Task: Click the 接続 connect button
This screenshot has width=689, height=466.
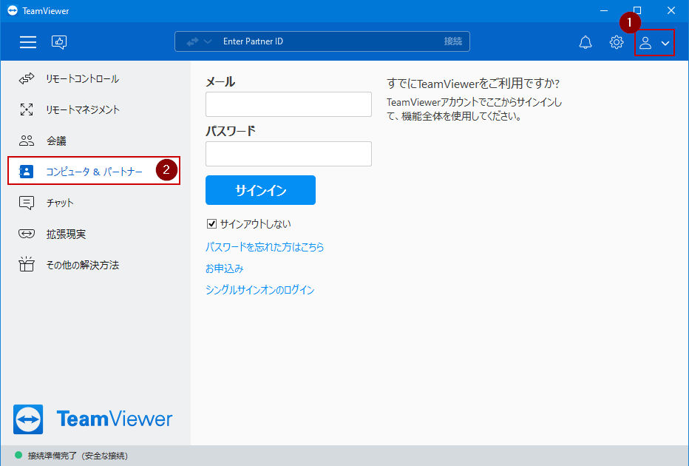Action: [452, 41]
